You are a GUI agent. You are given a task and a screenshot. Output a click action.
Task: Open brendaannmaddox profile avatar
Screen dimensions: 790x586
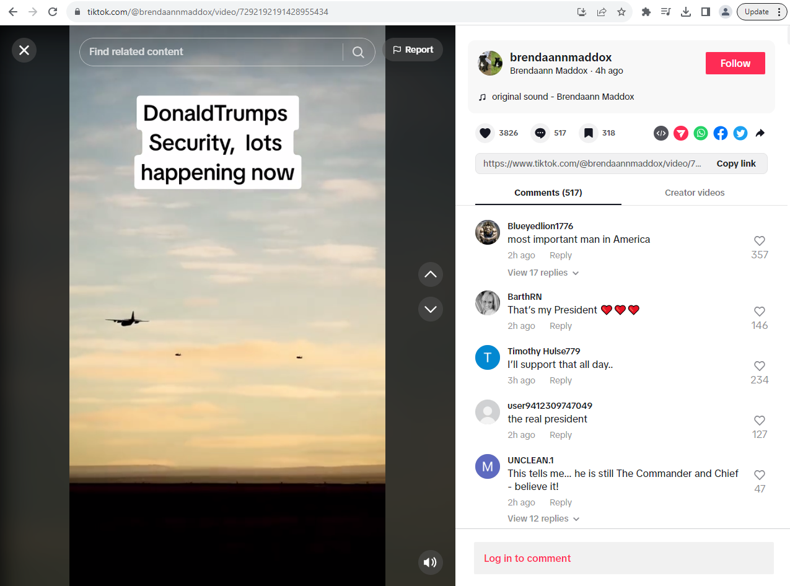(x=490, y=63)
